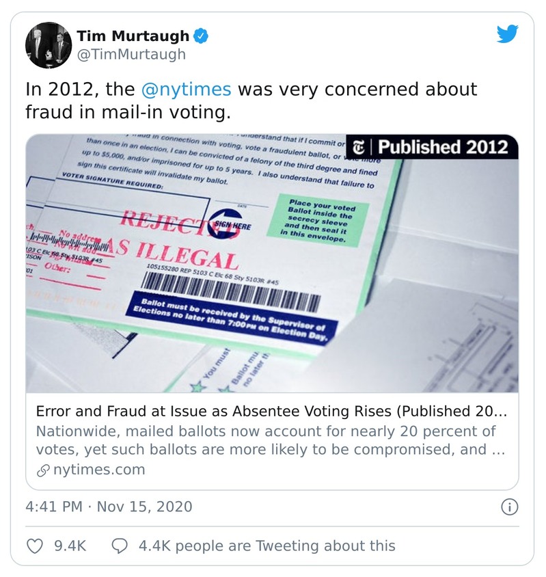Screen dimensions: 546x577
Task: Click the chain link icon beside nytimes.com
Action: pos(42,470)
